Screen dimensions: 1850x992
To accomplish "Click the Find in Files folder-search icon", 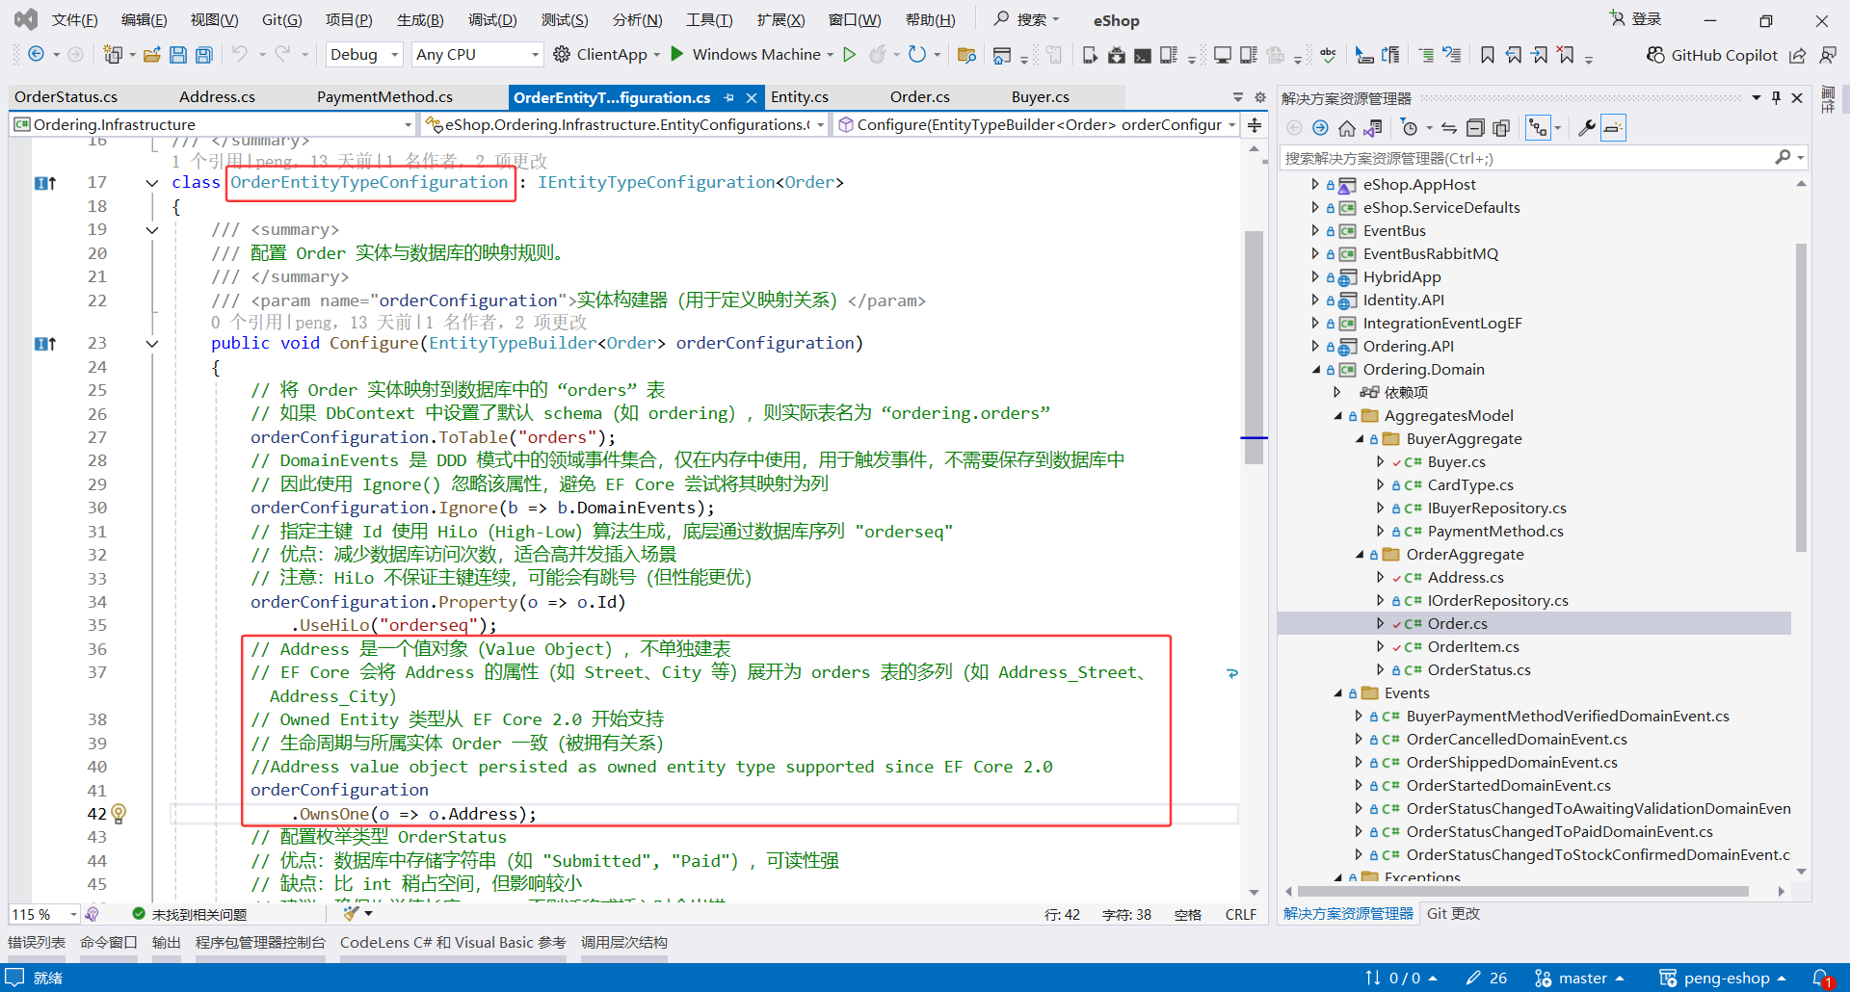I will 966,55.
